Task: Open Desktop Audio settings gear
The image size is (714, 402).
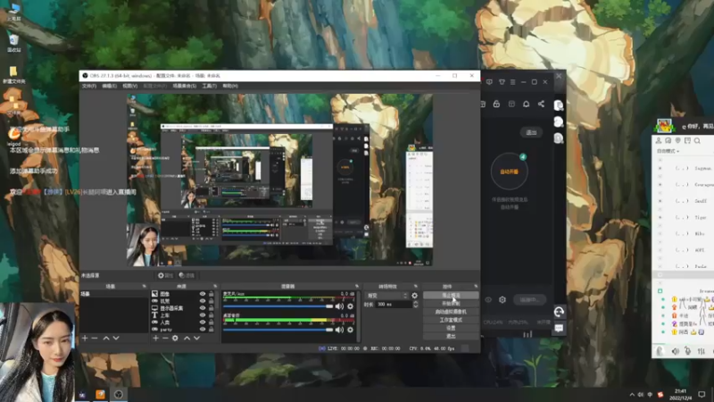Action: (x=350, y=330)
